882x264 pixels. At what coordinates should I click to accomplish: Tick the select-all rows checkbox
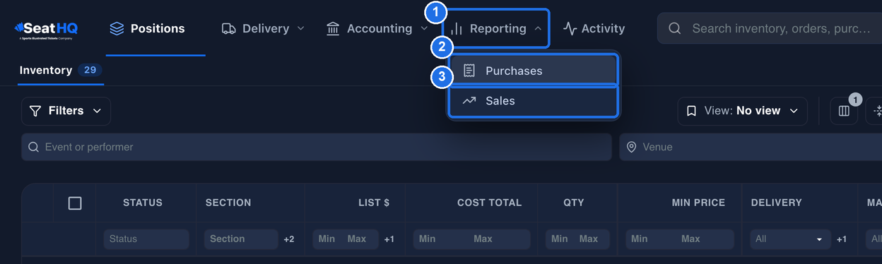click(x=75, y=203)
